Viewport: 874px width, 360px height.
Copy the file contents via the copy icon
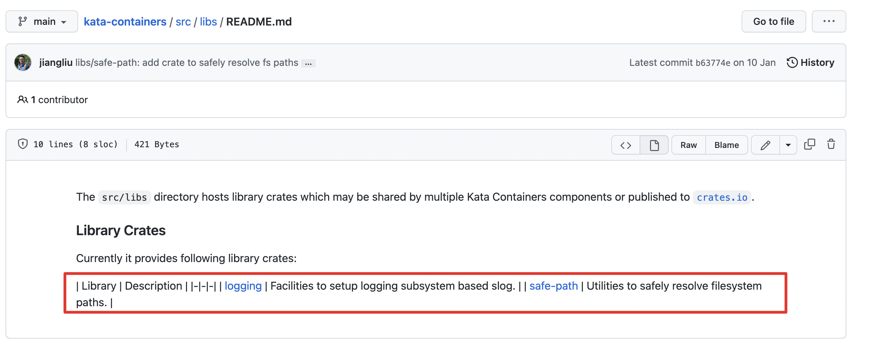coord(809,144)
